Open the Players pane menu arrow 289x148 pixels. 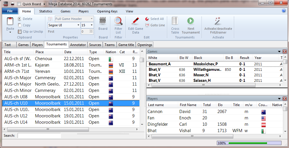[279, 99]
